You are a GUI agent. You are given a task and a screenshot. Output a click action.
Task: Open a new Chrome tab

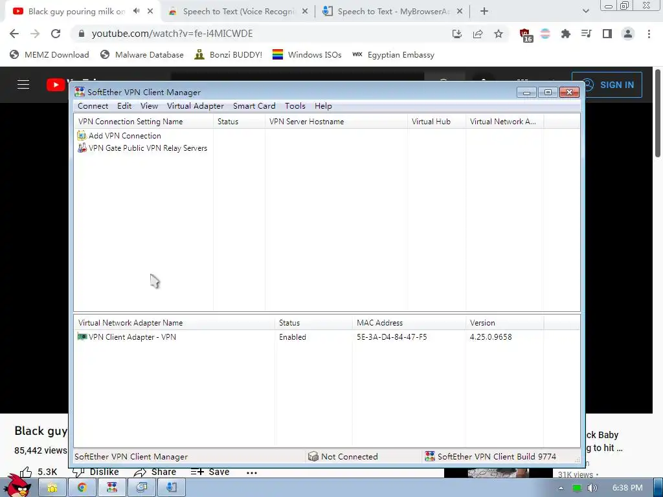click(484, 12)
